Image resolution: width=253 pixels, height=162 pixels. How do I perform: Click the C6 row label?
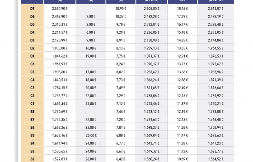[x=32, y=64]
